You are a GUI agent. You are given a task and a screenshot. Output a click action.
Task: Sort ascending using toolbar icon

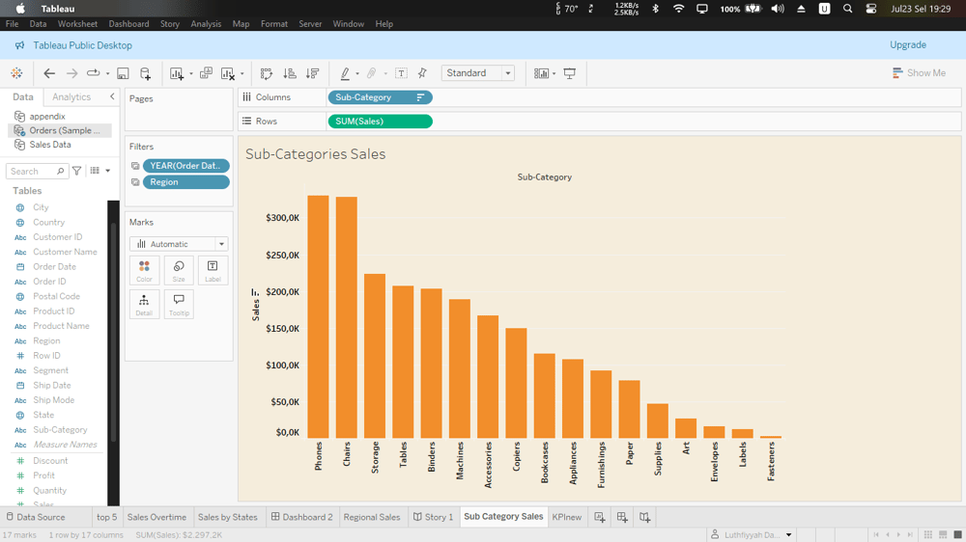290,73
